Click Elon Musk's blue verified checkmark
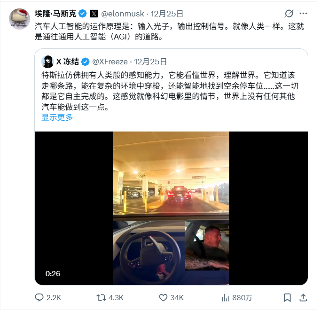This screenshot has width=320, height=310. (83, 14)
